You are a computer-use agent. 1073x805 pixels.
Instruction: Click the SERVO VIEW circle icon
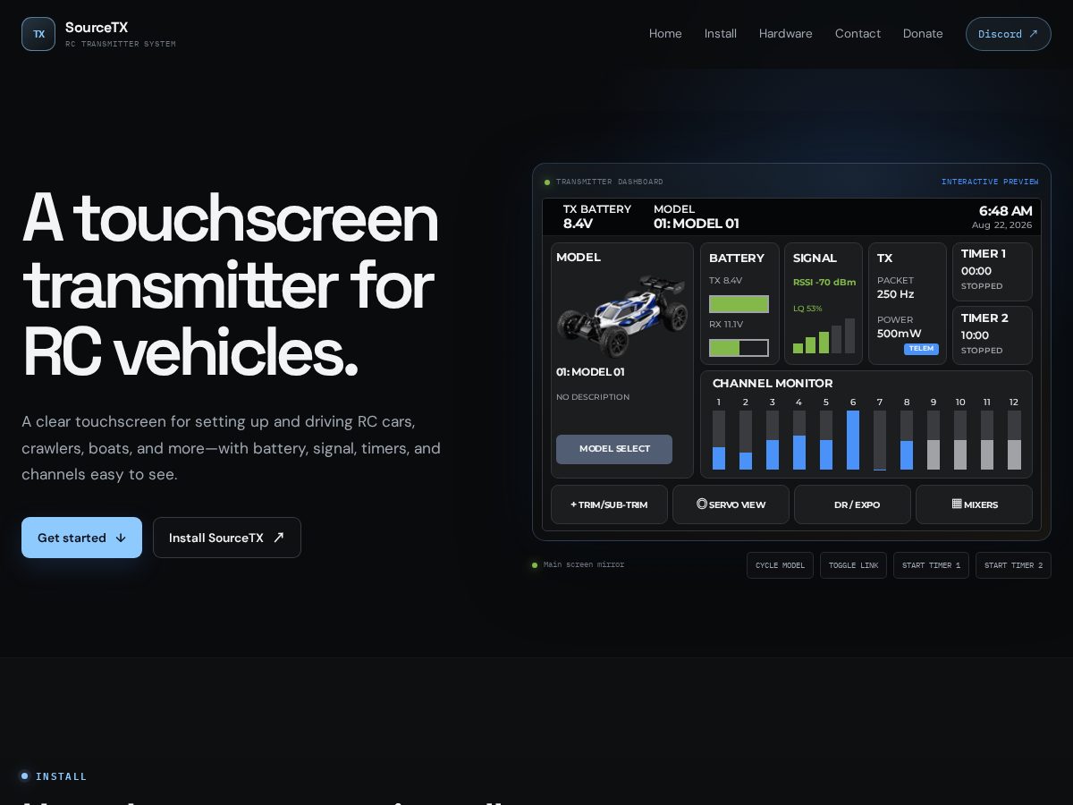(702, 504)
